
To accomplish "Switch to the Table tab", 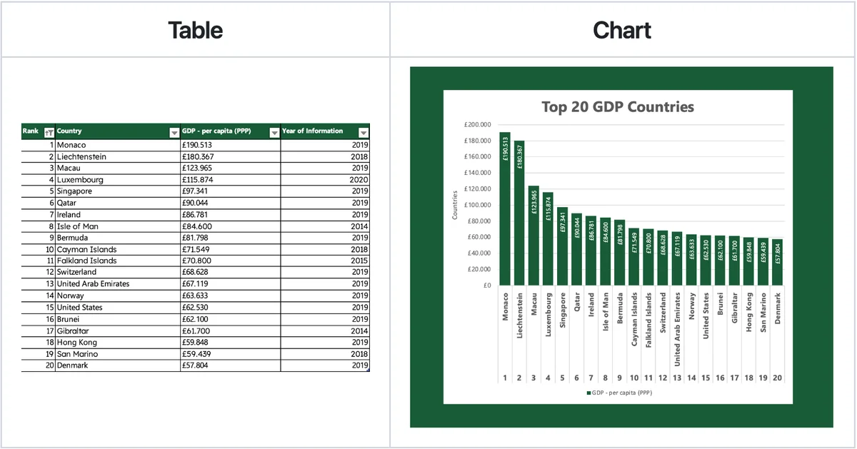I will 194,30.
